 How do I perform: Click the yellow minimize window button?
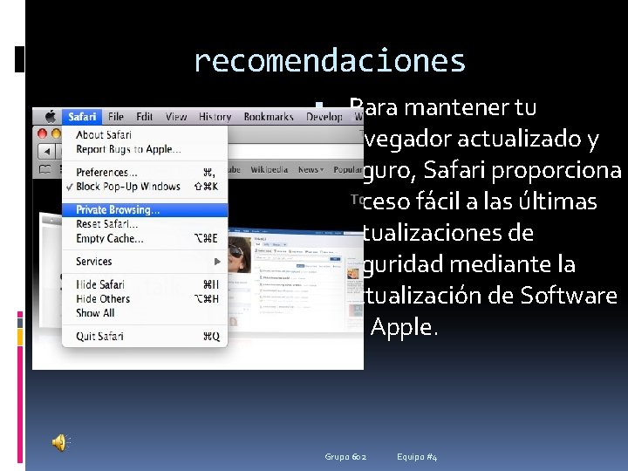[x=57, y=133]
